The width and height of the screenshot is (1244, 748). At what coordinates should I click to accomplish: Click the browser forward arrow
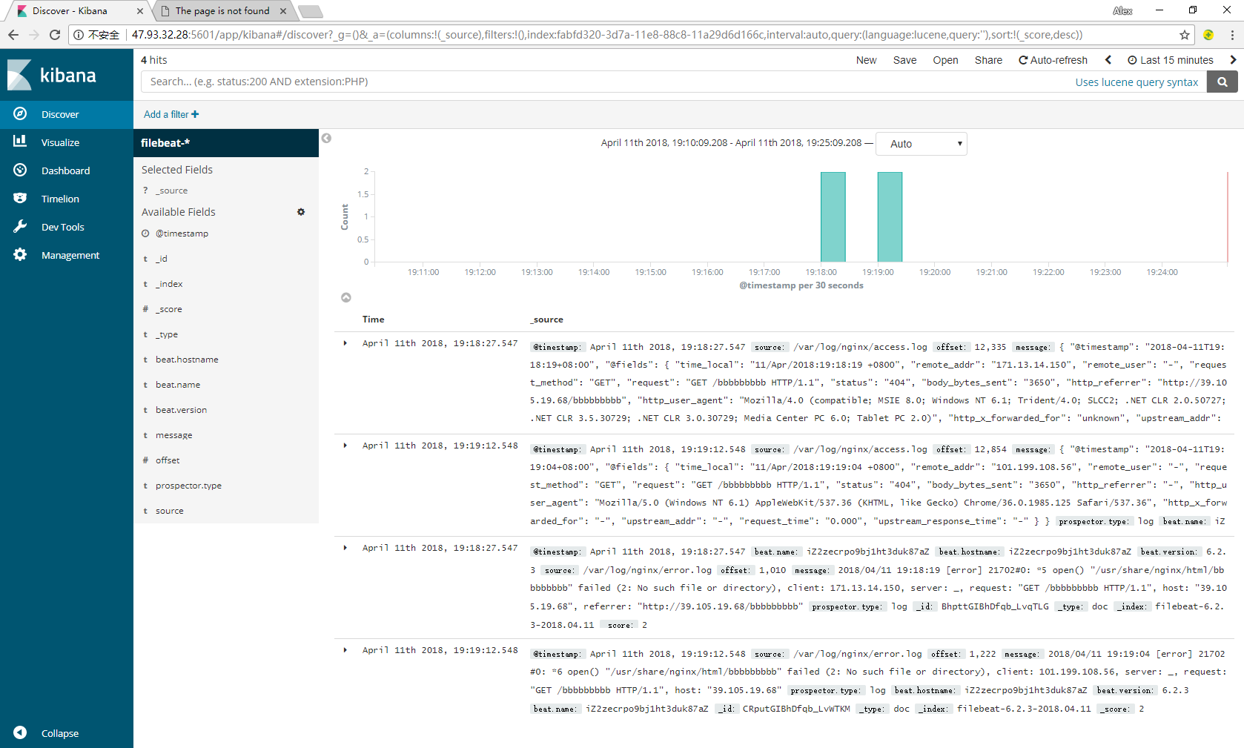[34, 35]
